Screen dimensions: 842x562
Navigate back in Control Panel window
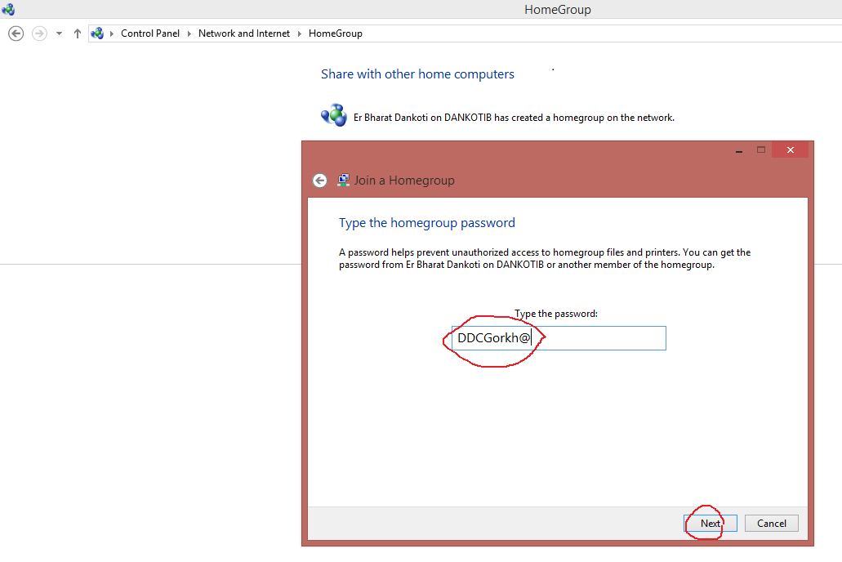[16, 33]
